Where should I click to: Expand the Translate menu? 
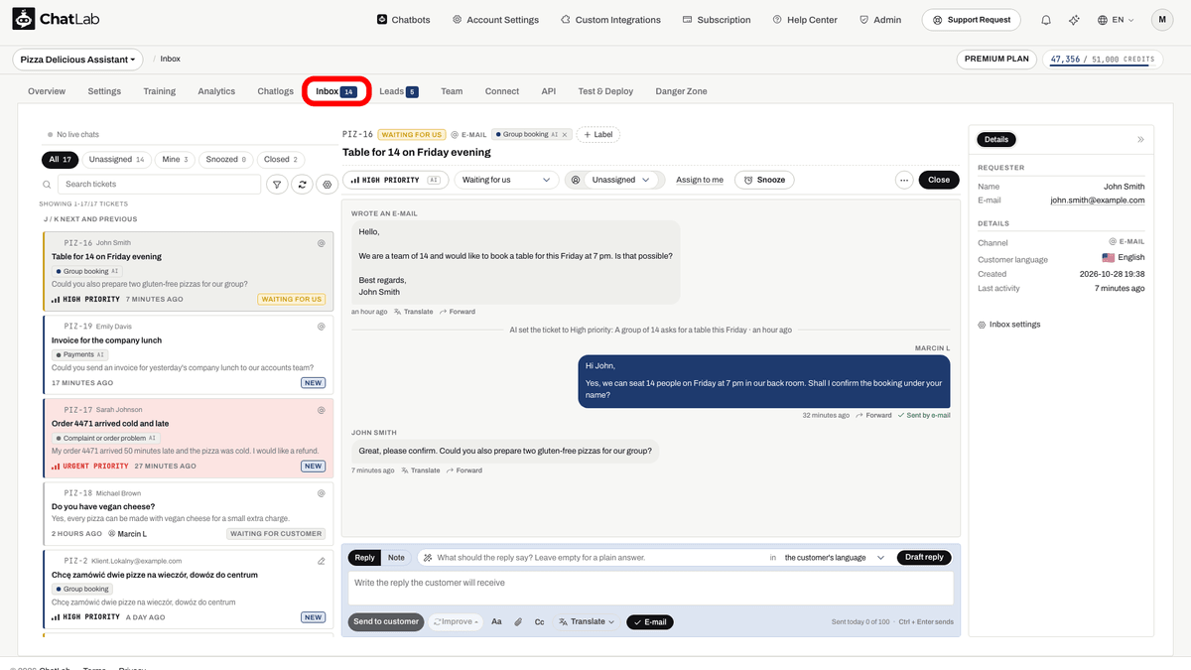click(587, 622)
